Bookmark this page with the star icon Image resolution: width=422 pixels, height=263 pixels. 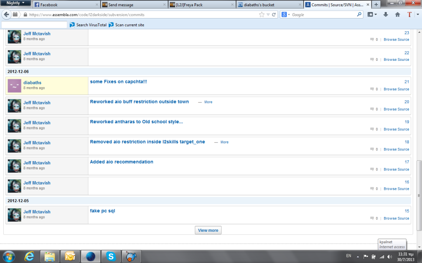262,14
